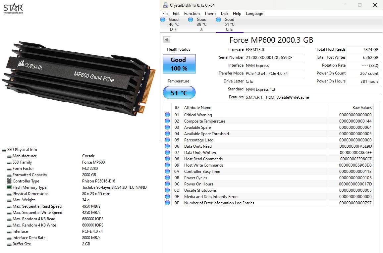This screenshot has height=253, width=383.
Task: Click the Power On Hours 381 hours value
Action: tap(363, 81)
